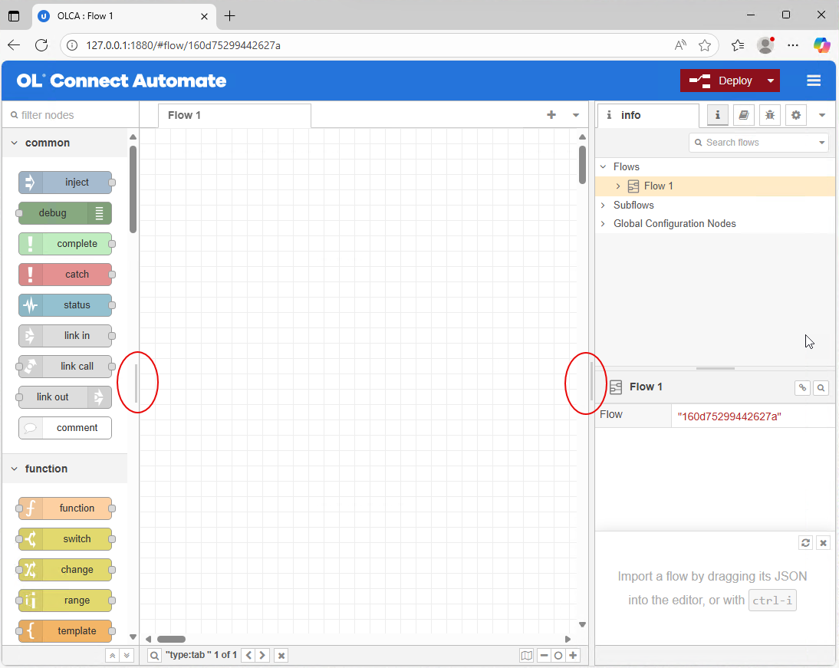Select the Flow 1 workspace tab
The width and height of the screenshot is (839, 668).
click(x=185, y=115)
